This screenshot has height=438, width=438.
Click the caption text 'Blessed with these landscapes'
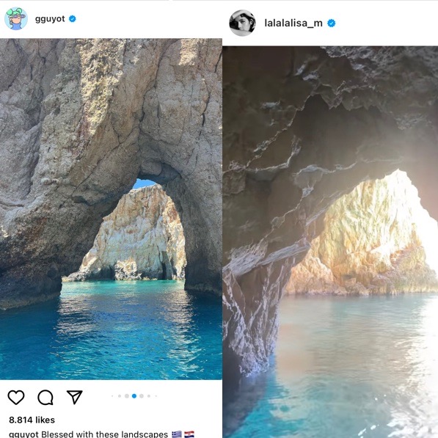(x=104, y=434)
